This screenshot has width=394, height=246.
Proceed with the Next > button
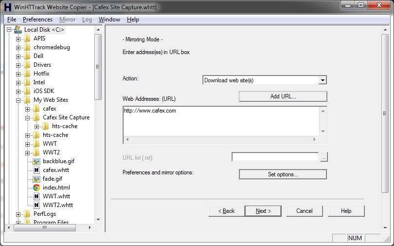263,211
